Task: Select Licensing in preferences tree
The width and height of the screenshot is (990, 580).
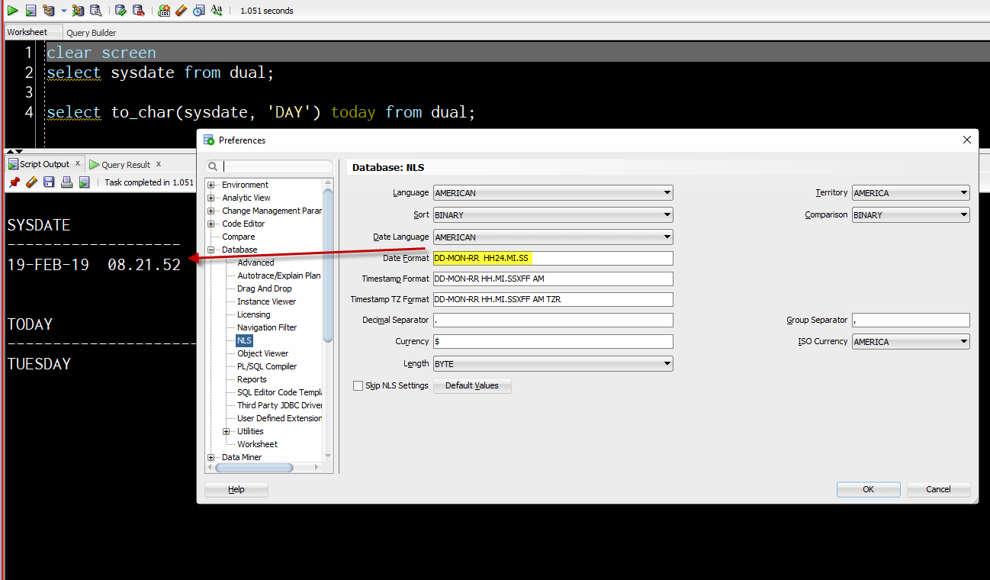Action: click(253, 314)
